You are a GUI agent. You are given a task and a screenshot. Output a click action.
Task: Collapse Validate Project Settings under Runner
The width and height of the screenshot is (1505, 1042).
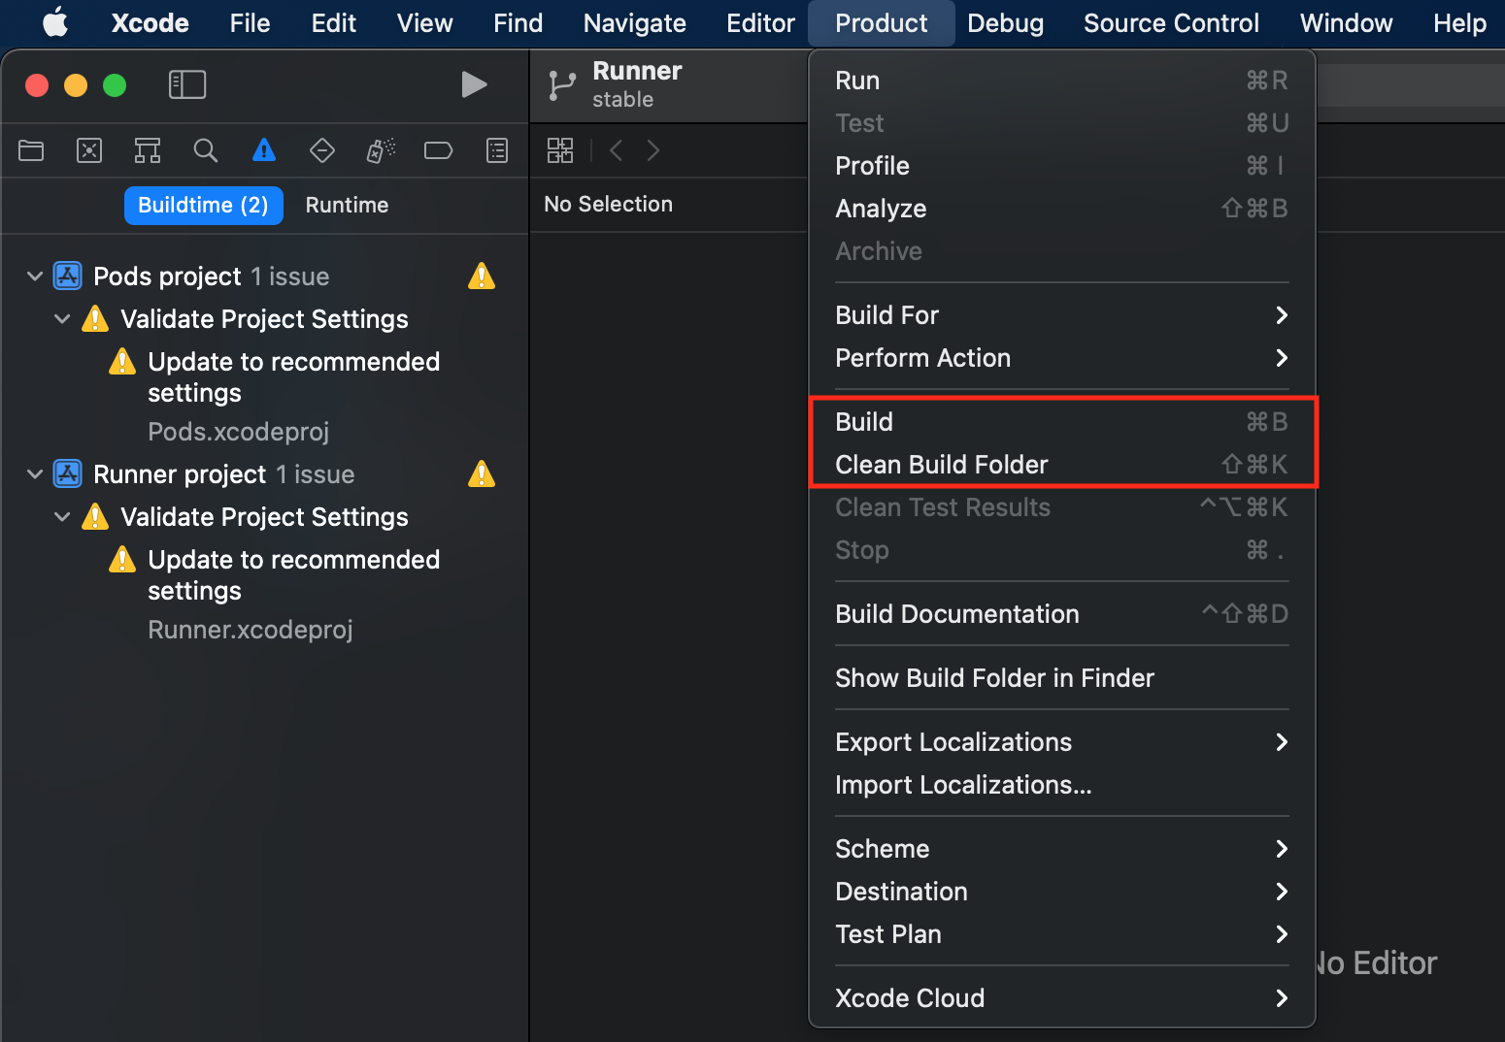click(x=62, y=517)
